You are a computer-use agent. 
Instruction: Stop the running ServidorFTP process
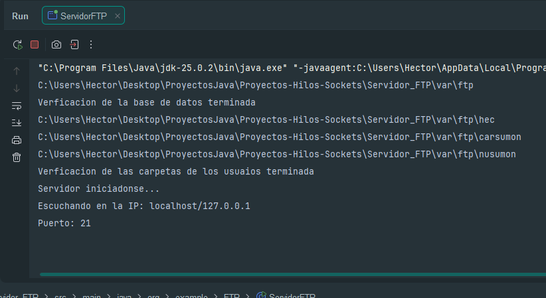(x=35, y=44)
